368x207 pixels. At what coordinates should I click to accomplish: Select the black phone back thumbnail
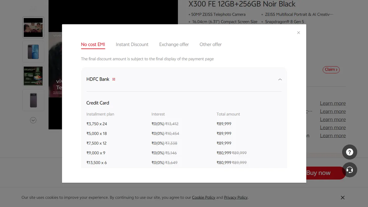[x=33, y=100]
